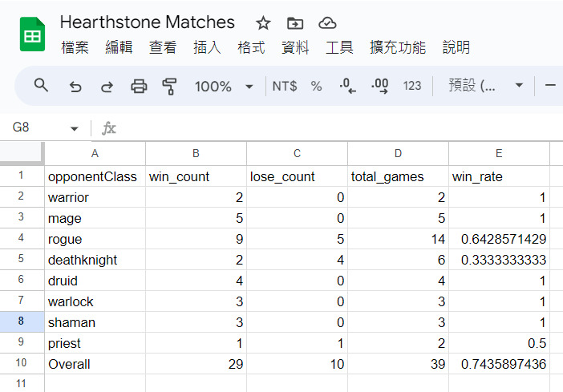Image resolution: width=563 pixels, height=392 pixels.
Task: Star the Hearthstone Matches document
Action: (x=263, y=23)
